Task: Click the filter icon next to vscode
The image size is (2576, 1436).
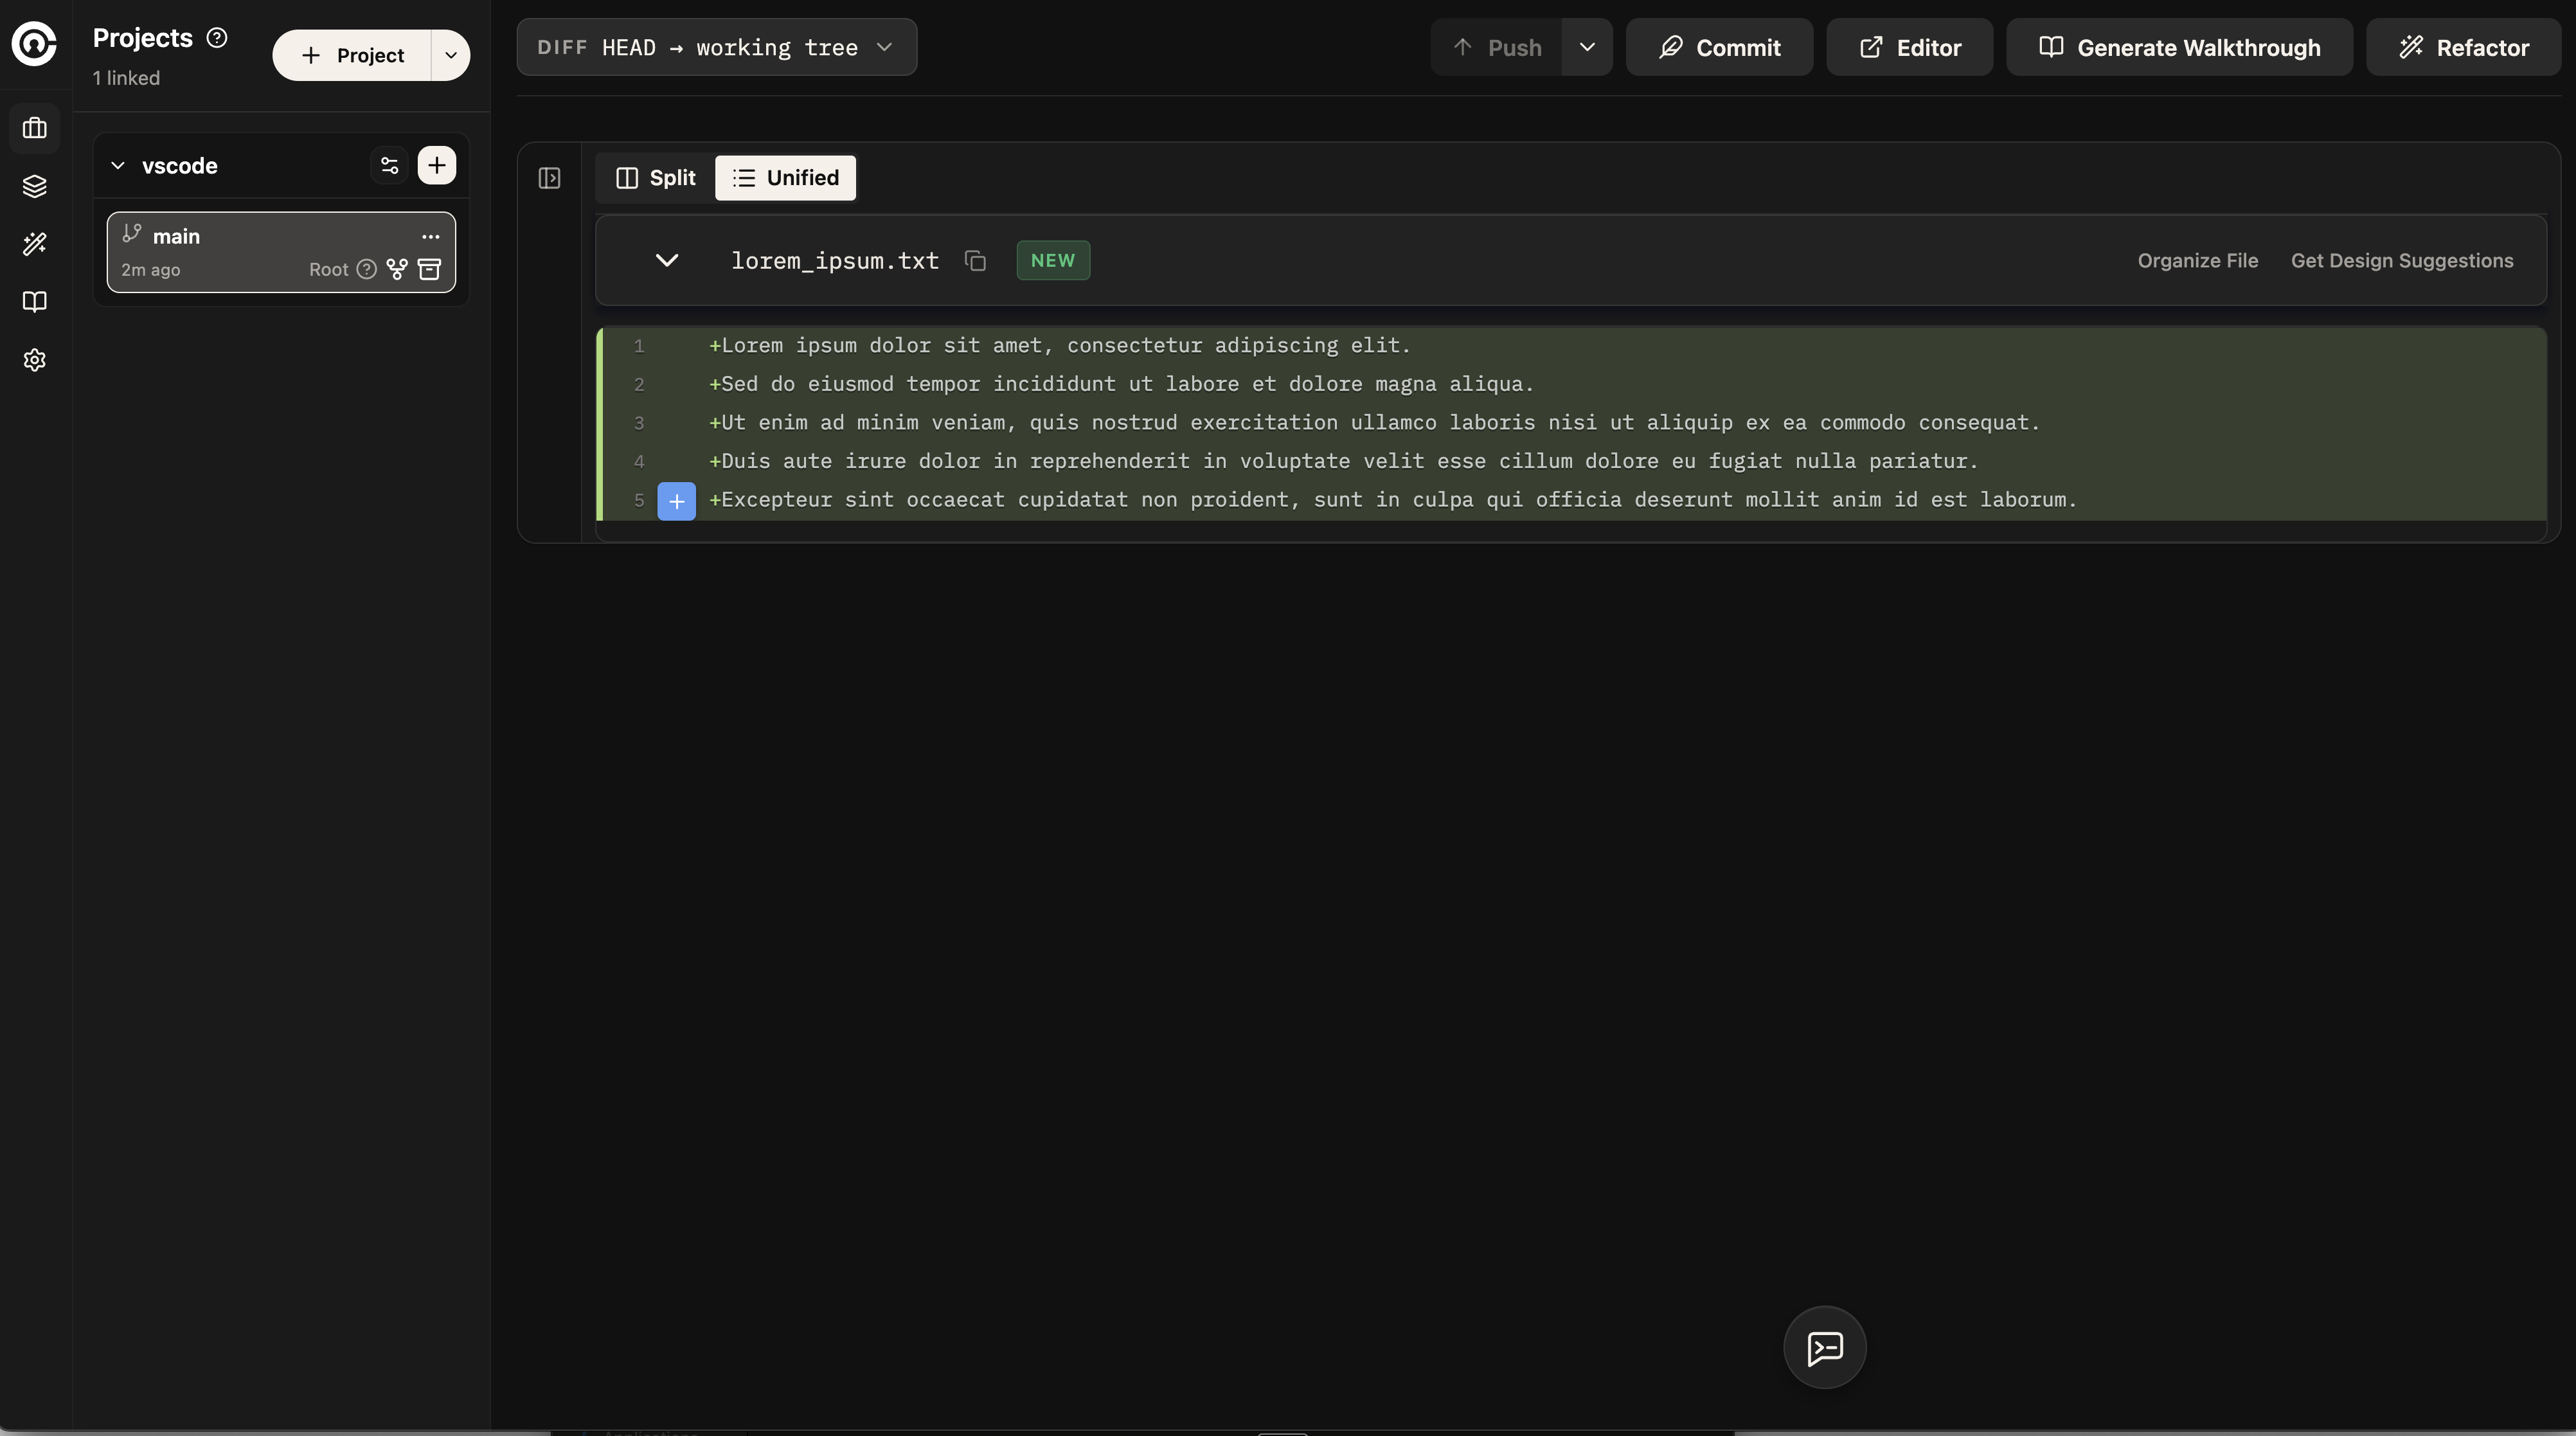Action: tap(389, 165)
